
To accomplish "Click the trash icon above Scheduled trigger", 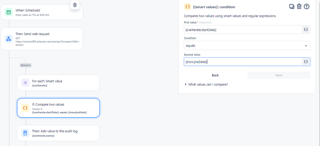I will 75,5.
